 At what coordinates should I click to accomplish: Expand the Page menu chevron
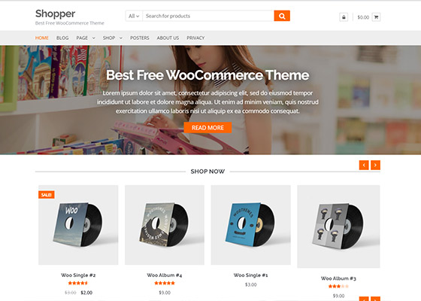tap(94, 38)
